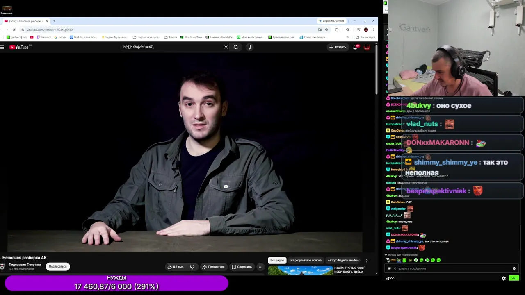Open the Купить подписку bookmark
Image resolution: width=525 pixels, height=295 pixels.
282,37
